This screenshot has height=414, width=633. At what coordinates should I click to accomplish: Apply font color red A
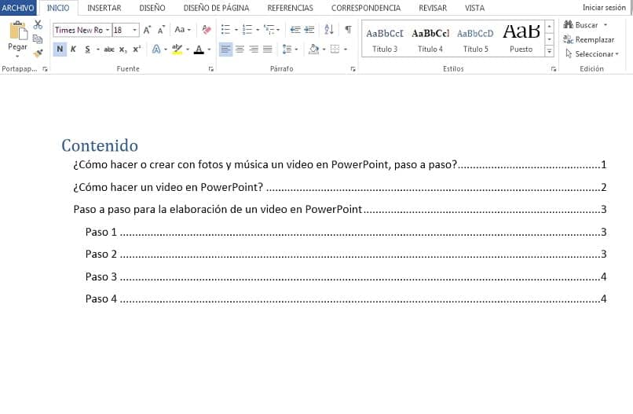[199, 49]
